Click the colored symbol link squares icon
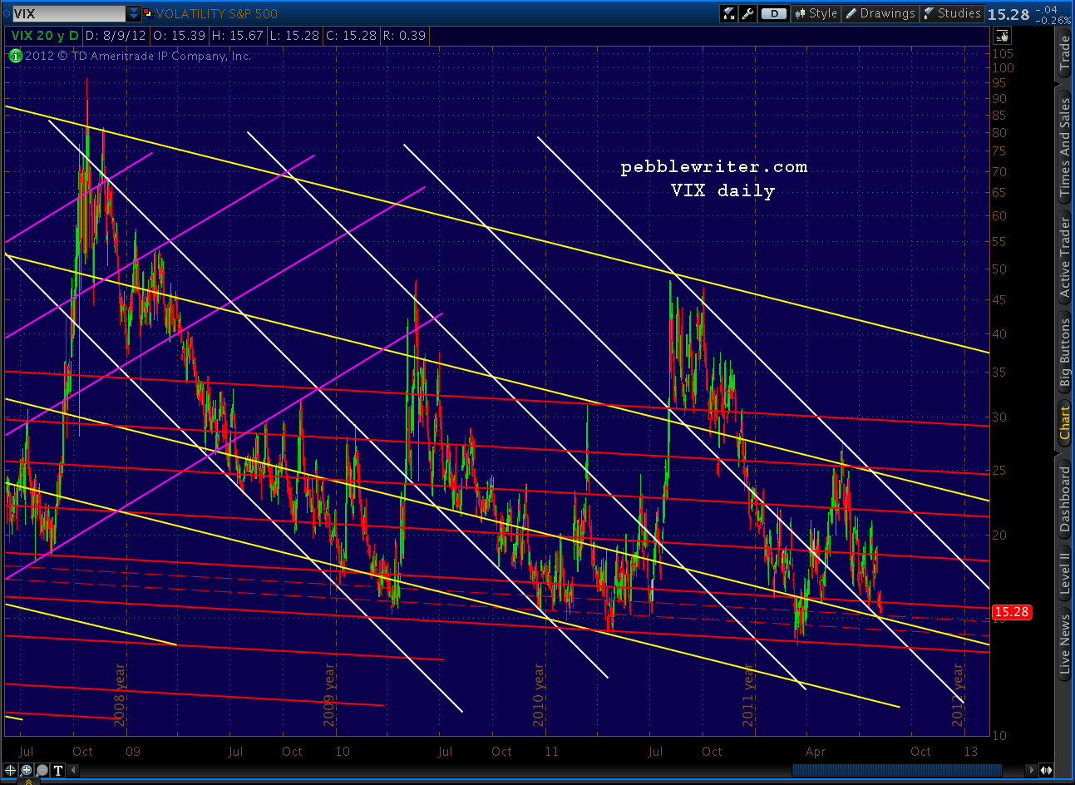 coord(148,13)
